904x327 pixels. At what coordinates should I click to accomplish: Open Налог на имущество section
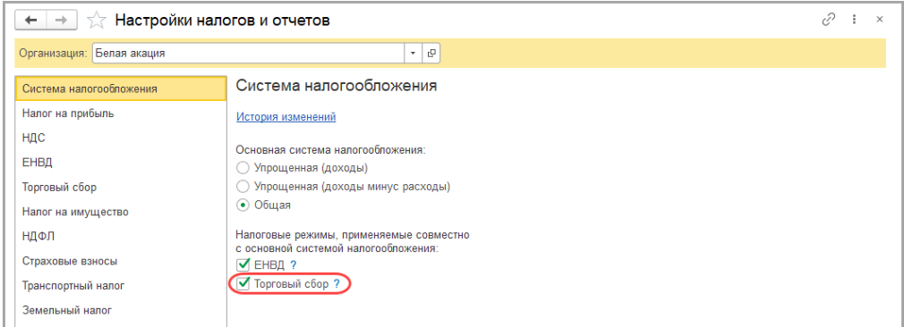121,213
